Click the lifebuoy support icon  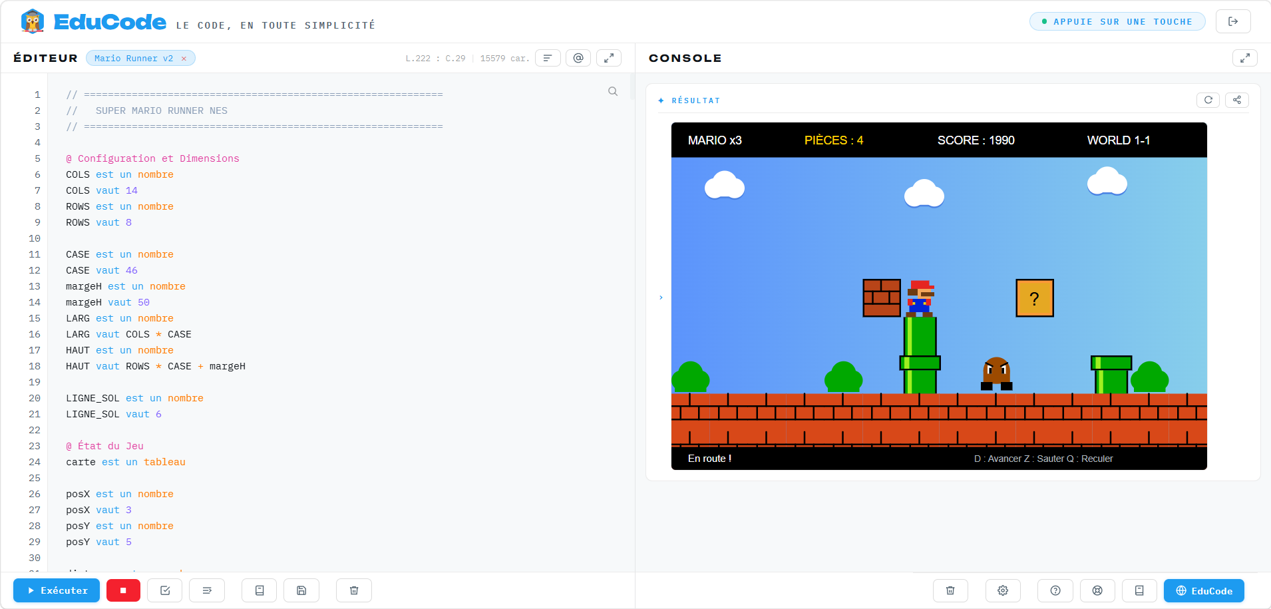pyautogui.click(x=1097, y=590)
